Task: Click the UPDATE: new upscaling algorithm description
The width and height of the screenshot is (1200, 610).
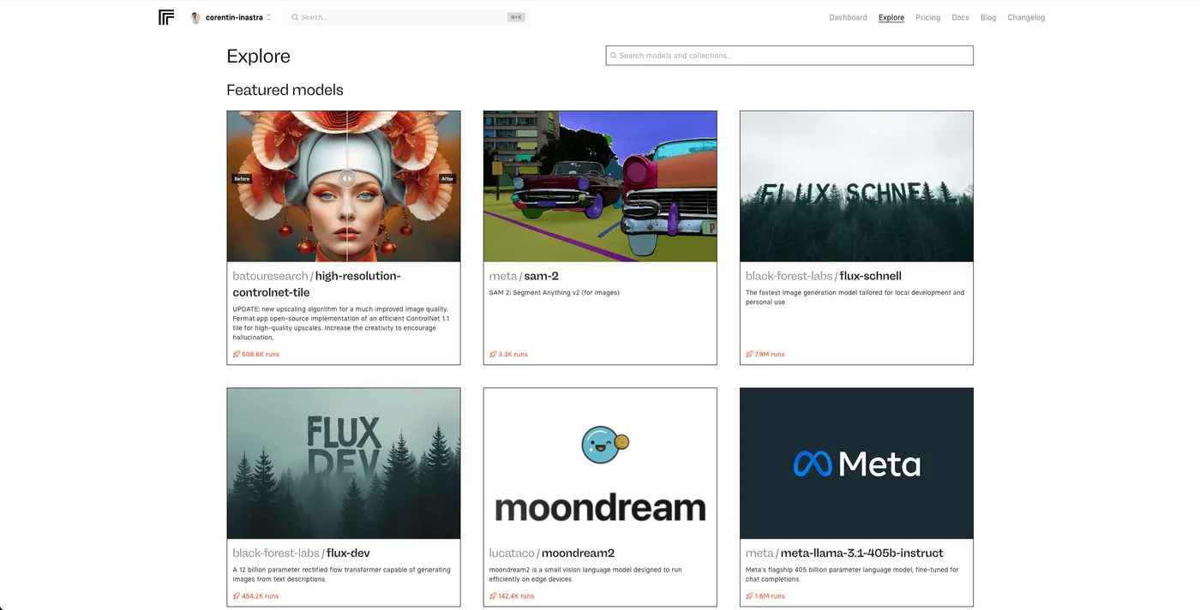Action: 341,323
